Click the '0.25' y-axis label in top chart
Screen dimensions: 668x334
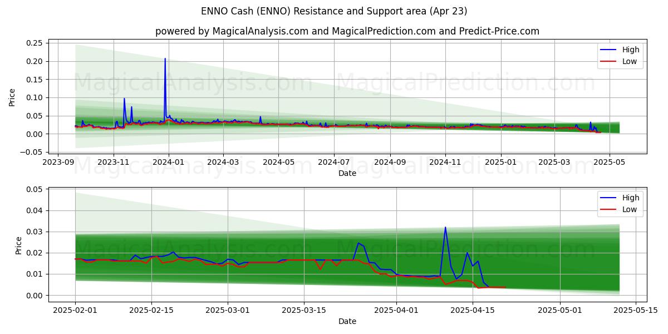(35, 43)
